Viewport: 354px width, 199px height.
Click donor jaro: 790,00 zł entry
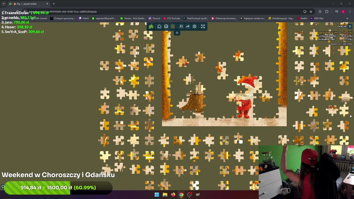coord(15,22)
